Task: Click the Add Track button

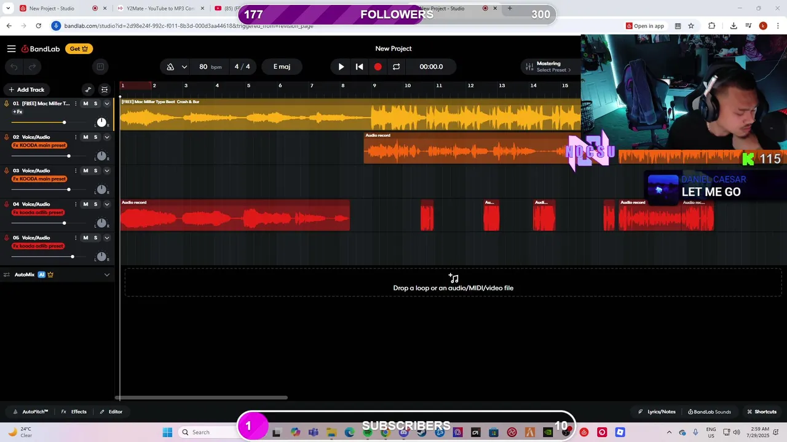Action: tap(26, 90)
